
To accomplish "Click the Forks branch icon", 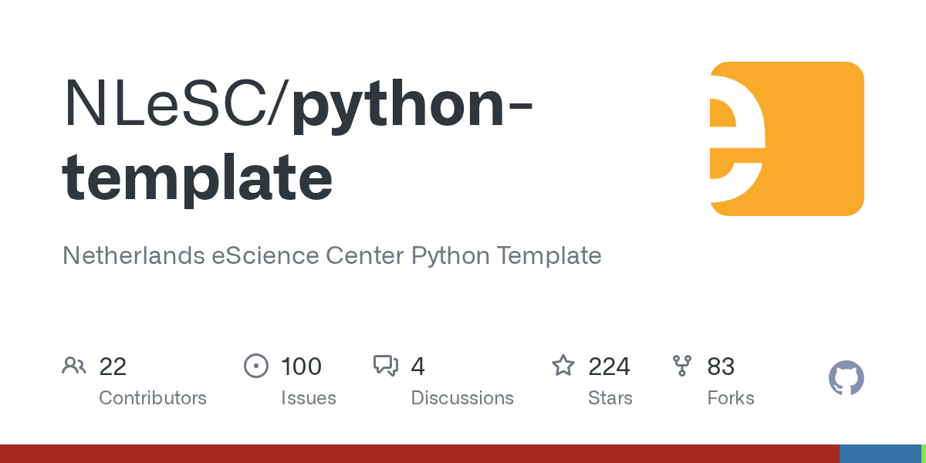I will (x=682, y=366).
